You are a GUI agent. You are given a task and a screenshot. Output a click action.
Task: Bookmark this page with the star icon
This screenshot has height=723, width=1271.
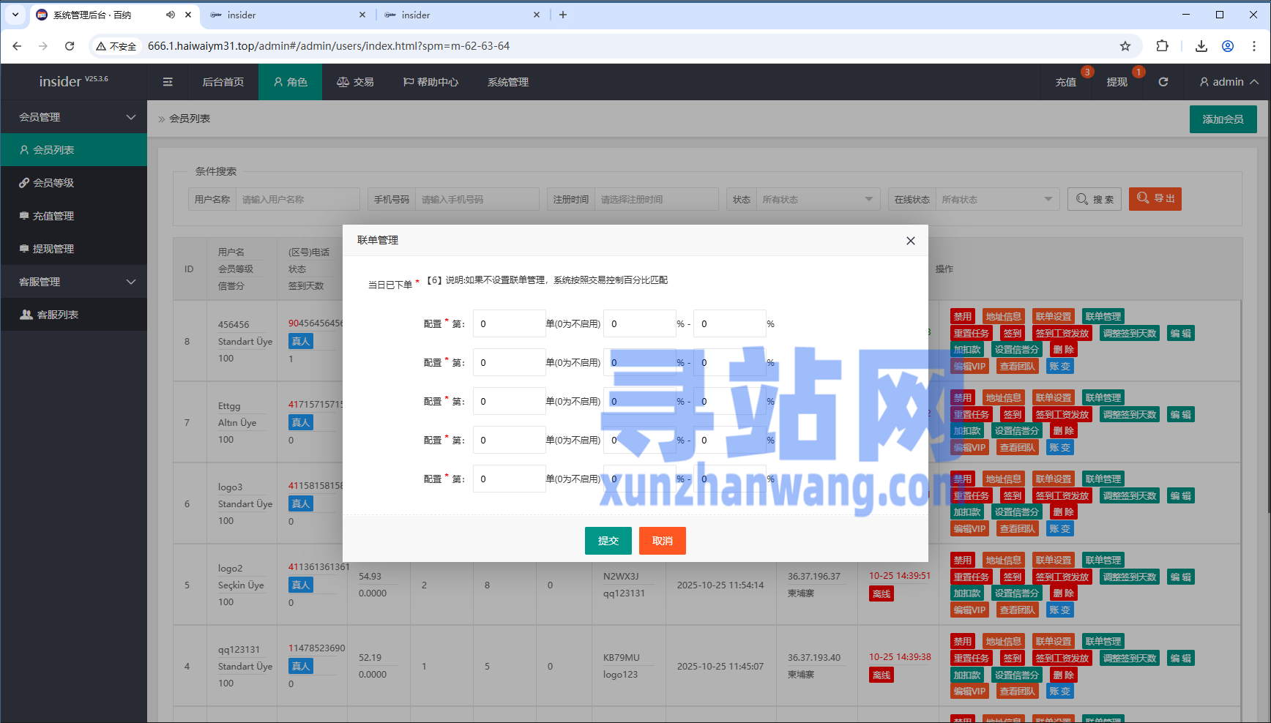[x=1125, y=46]
